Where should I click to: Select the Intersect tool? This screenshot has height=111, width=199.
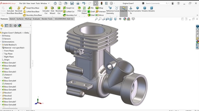click(x=100, y=11)
